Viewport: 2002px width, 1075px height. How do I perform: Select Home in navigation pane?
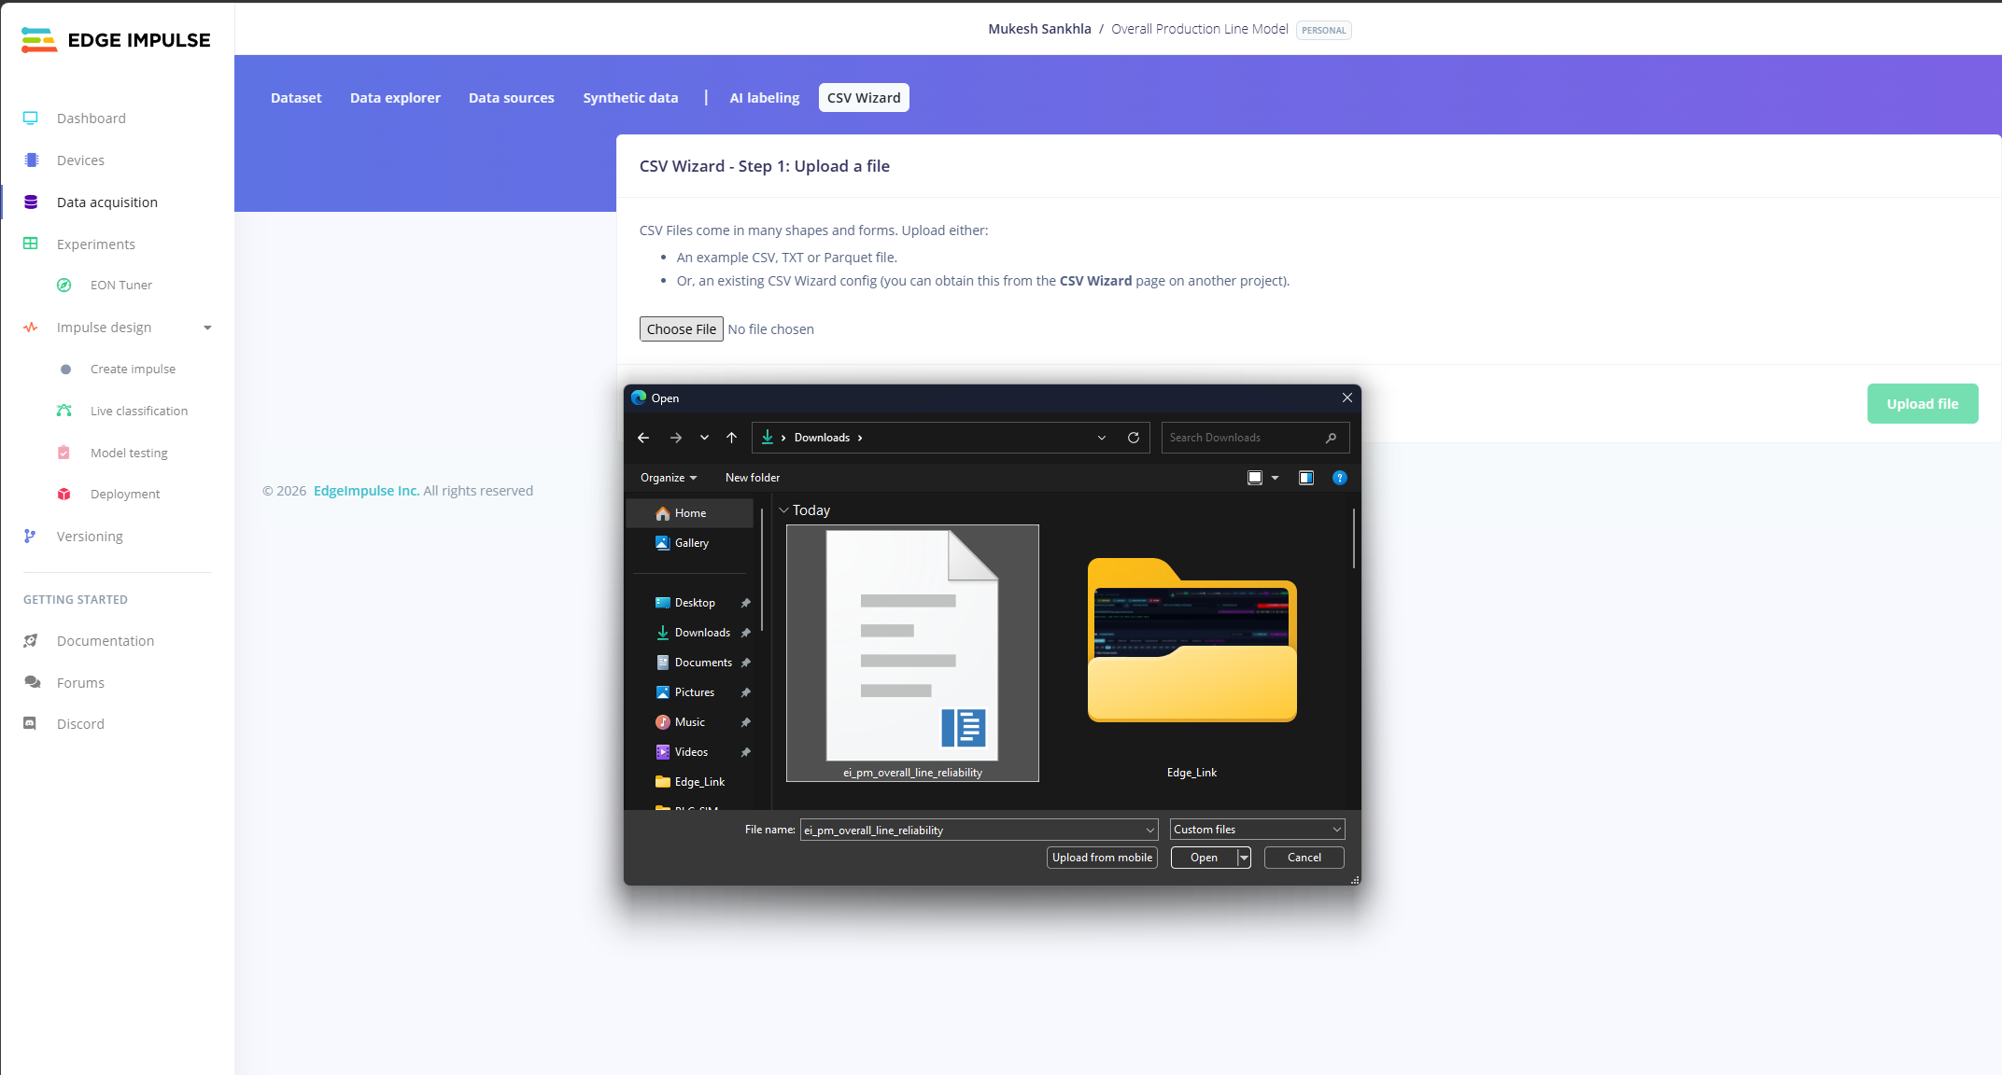point(690,513)
